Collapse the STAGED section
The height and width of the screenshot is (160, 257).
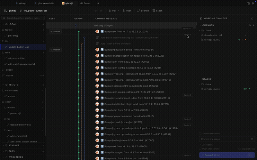pyautogui.click(x=200, y=79)
